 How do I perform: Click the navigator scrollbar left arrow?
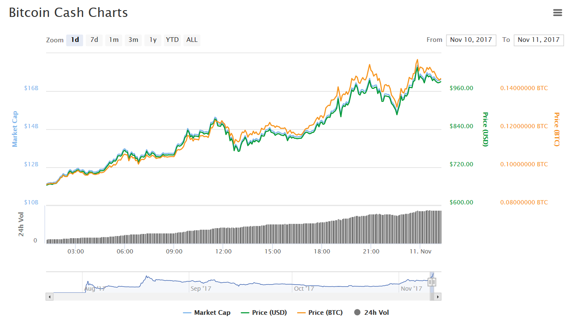pos(49,297)
